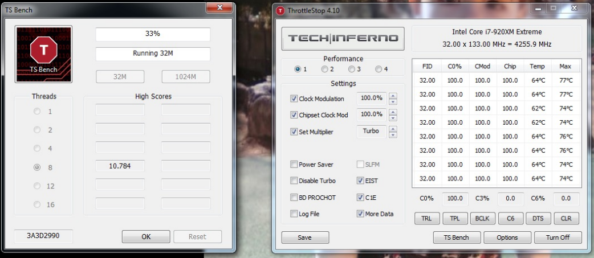This screenshot has height=258, width=594.
Task: Click the FID column header
Action: [428, 67]
